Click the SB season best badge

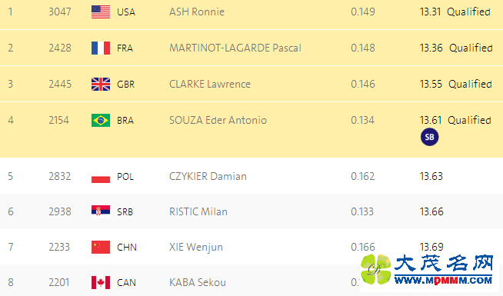[x=429, y=137]
